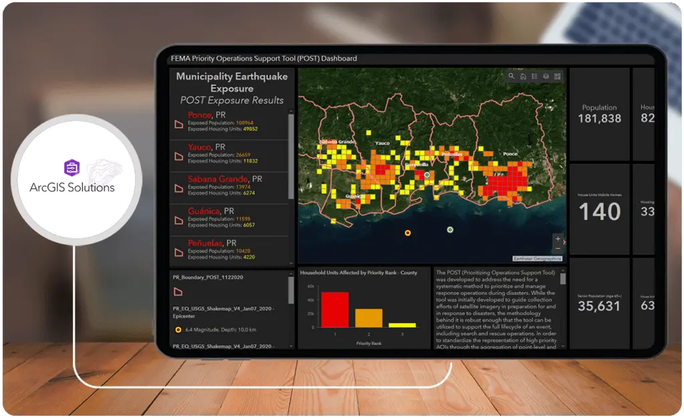Select the Ponce, PR list entry
The image size is (684, 418).
(x=229, y=124)
